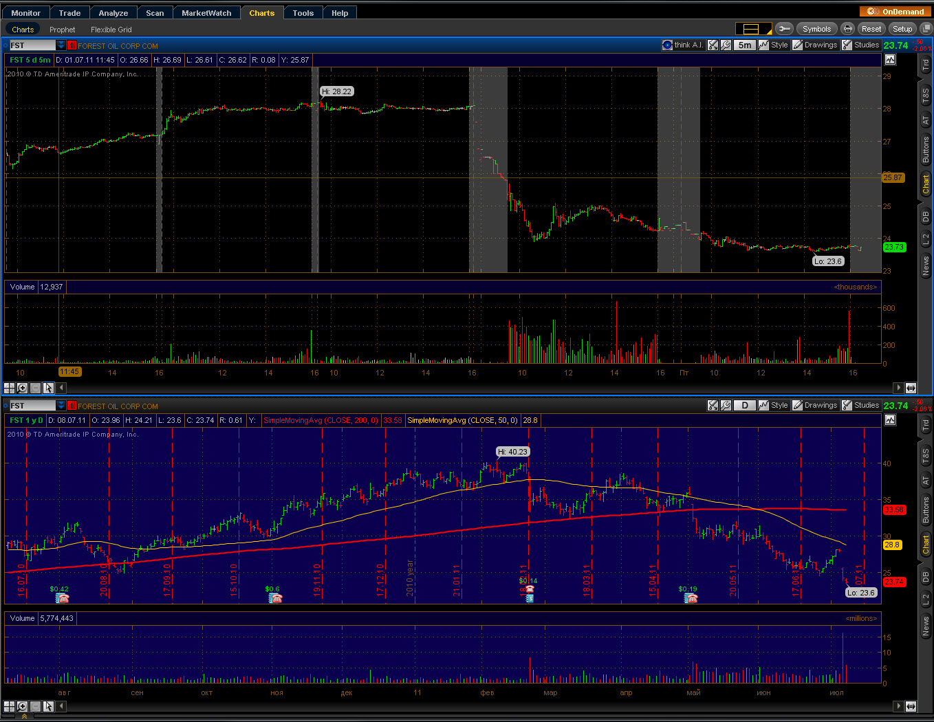The image size is (934, 722).
Task: Click zoom in magnifier below bottom chart
Action: [23, 706]
